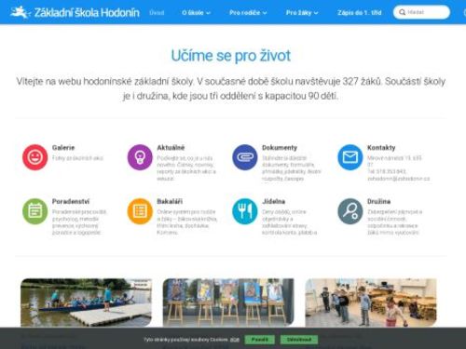The image size is (466, 349).
Task: Click the Základní škola Hodonín site title
Action: [87, 13]
